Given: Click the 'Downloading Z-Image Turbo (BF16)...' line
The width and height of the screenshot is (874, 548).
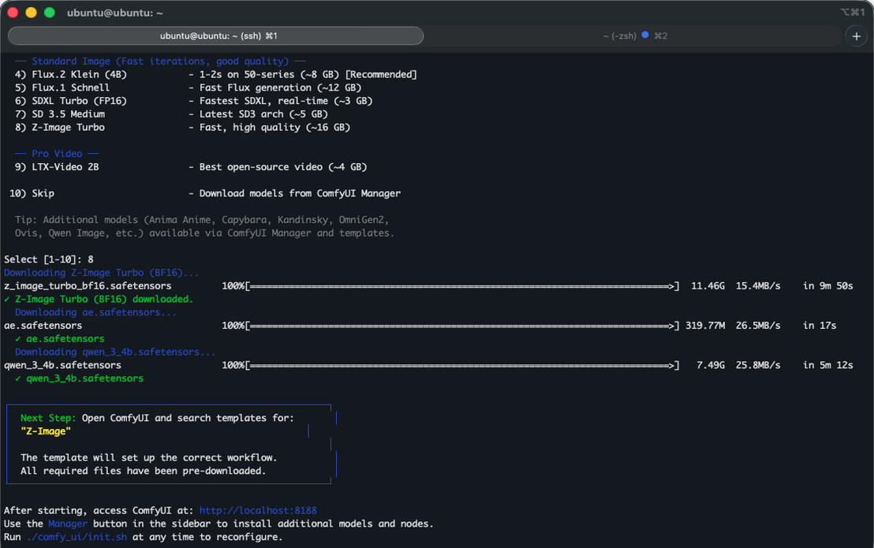Looking at the screenshot, I should (102, 273).
